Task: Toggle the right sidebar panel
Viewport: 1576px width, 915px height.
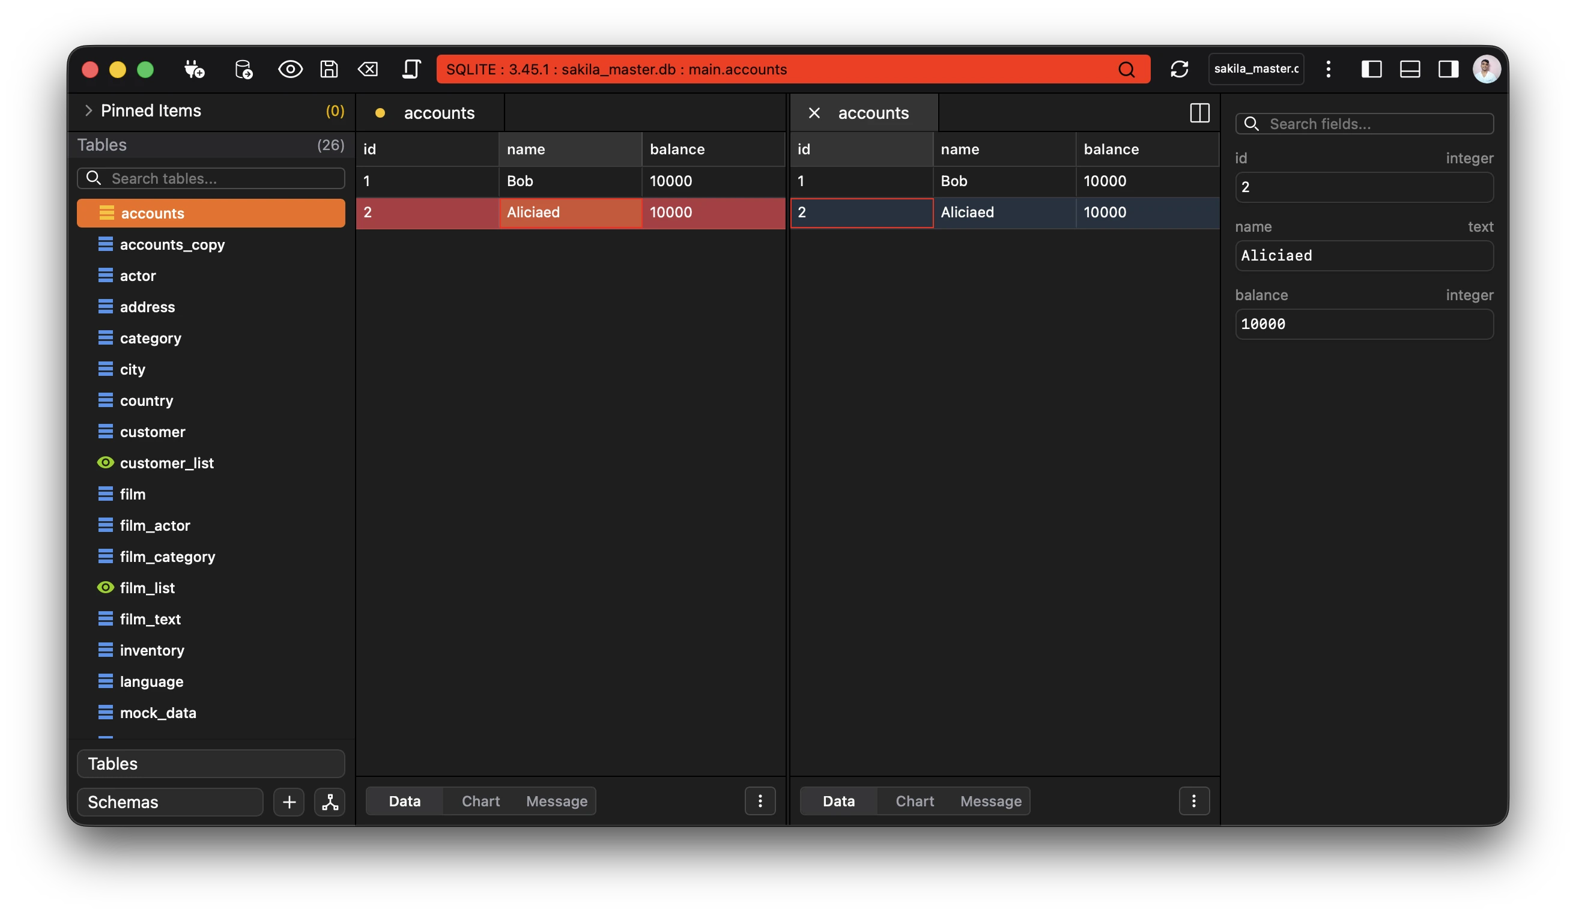Action: click(x=1448, y=70)
